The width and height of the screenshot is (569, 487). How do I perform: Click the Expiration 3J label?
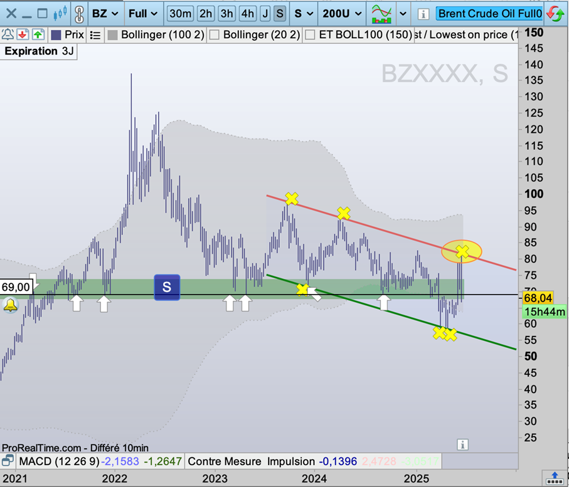click(39, 51)
